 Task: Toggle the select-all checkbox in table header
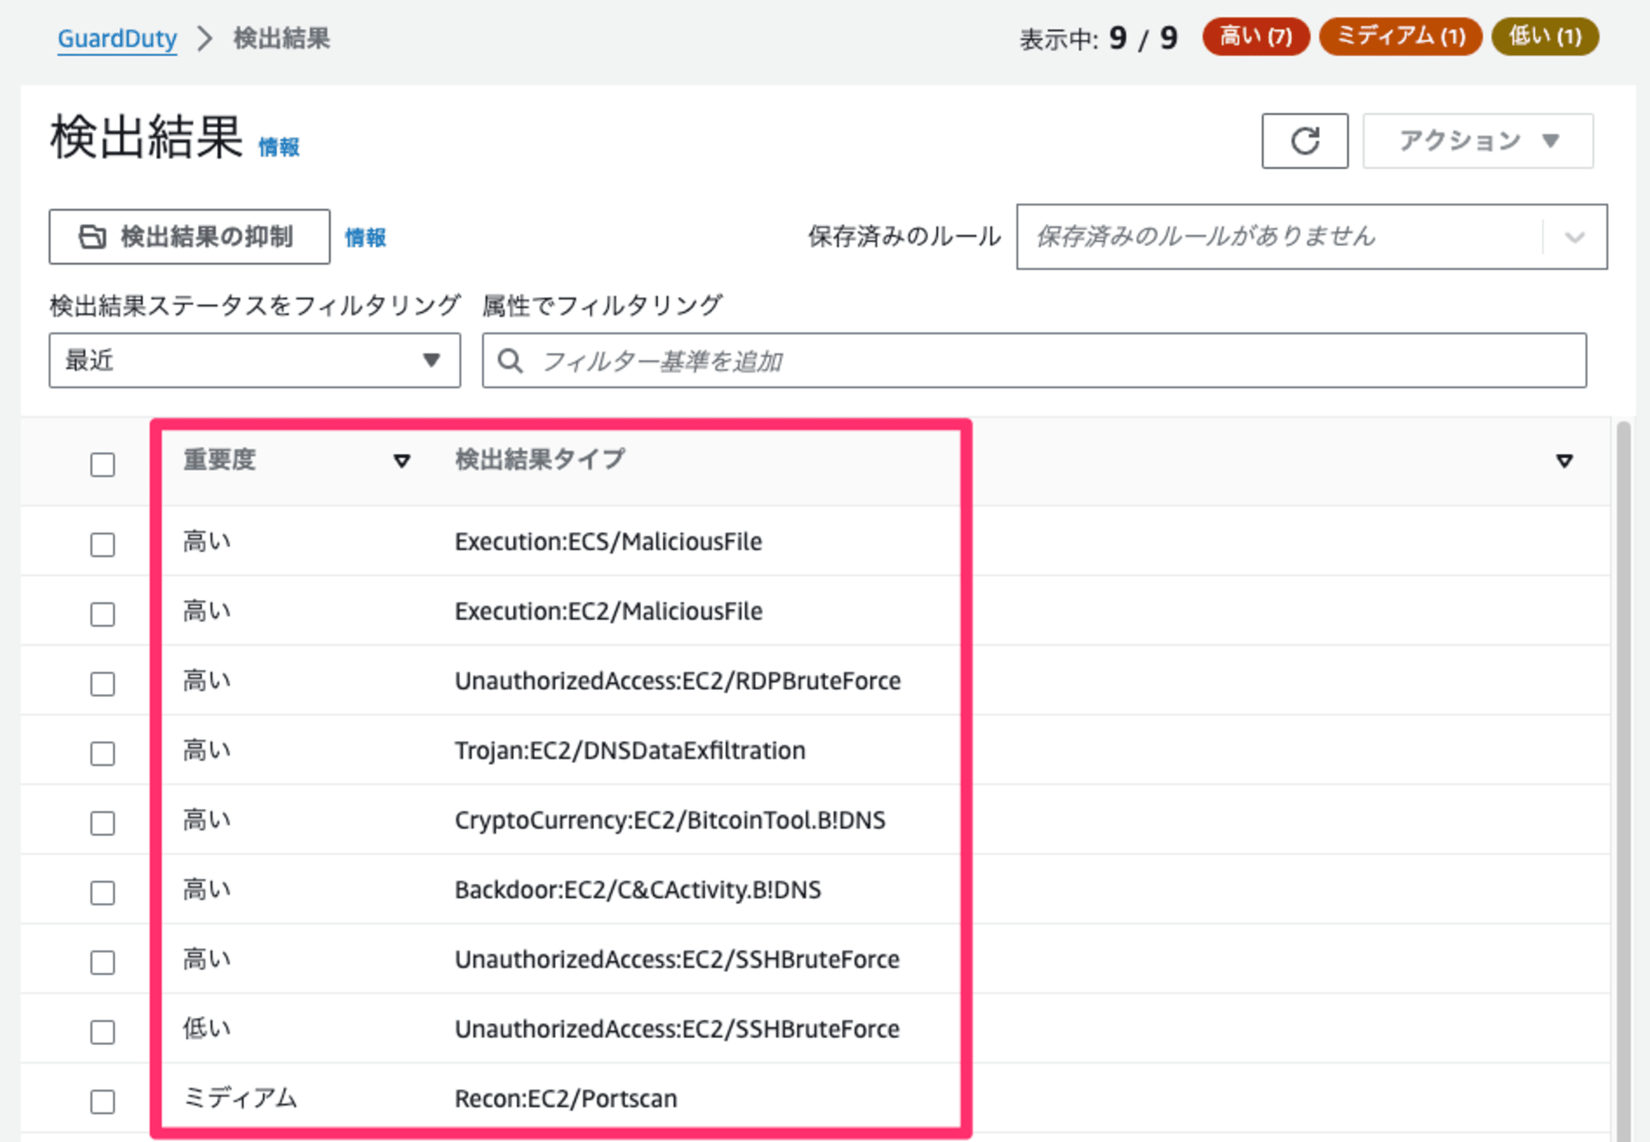click(102, 465)
